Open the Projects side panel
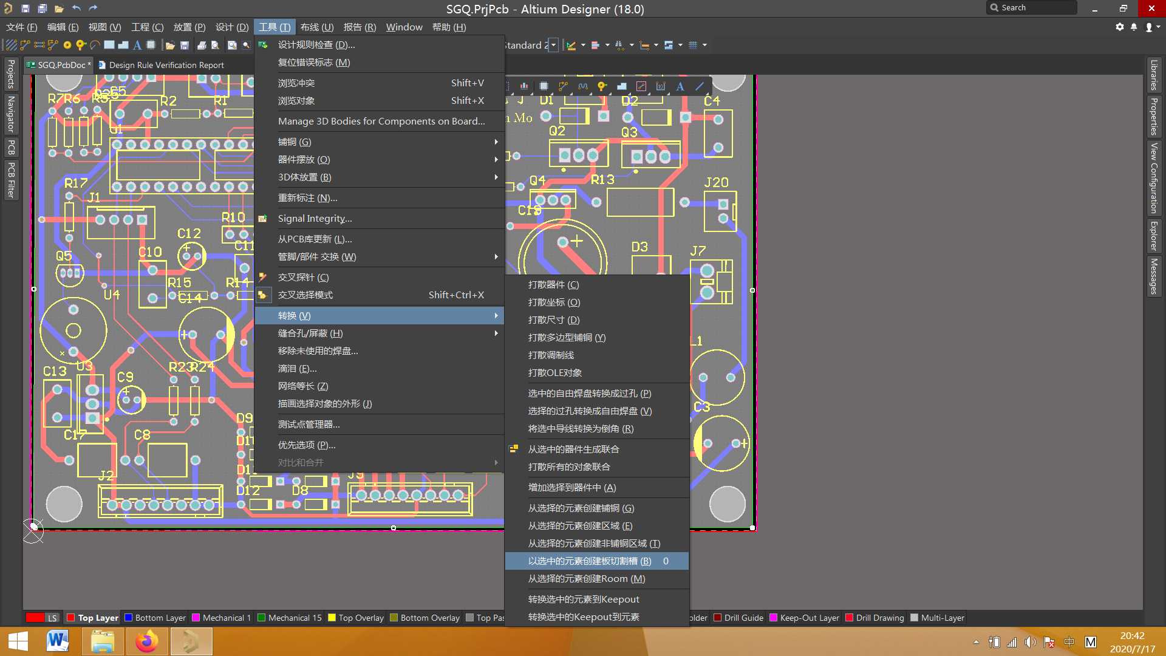Viewport: 1166px width, 656px height. point(10,74)
